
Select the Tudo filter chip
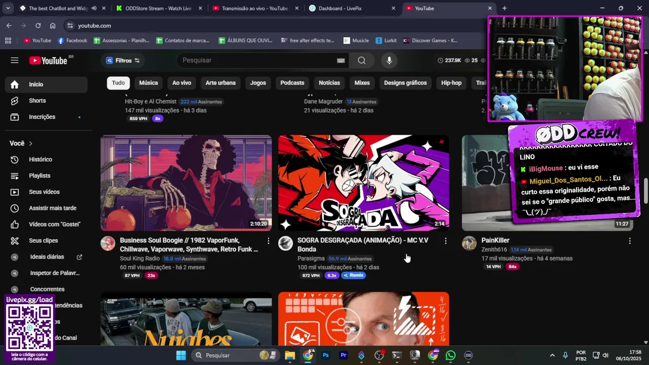pos(118,83)
